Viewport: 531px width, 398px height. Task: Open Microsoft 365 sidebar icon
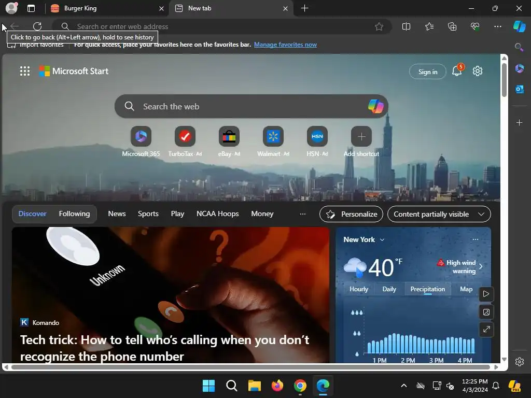point(519,68)
